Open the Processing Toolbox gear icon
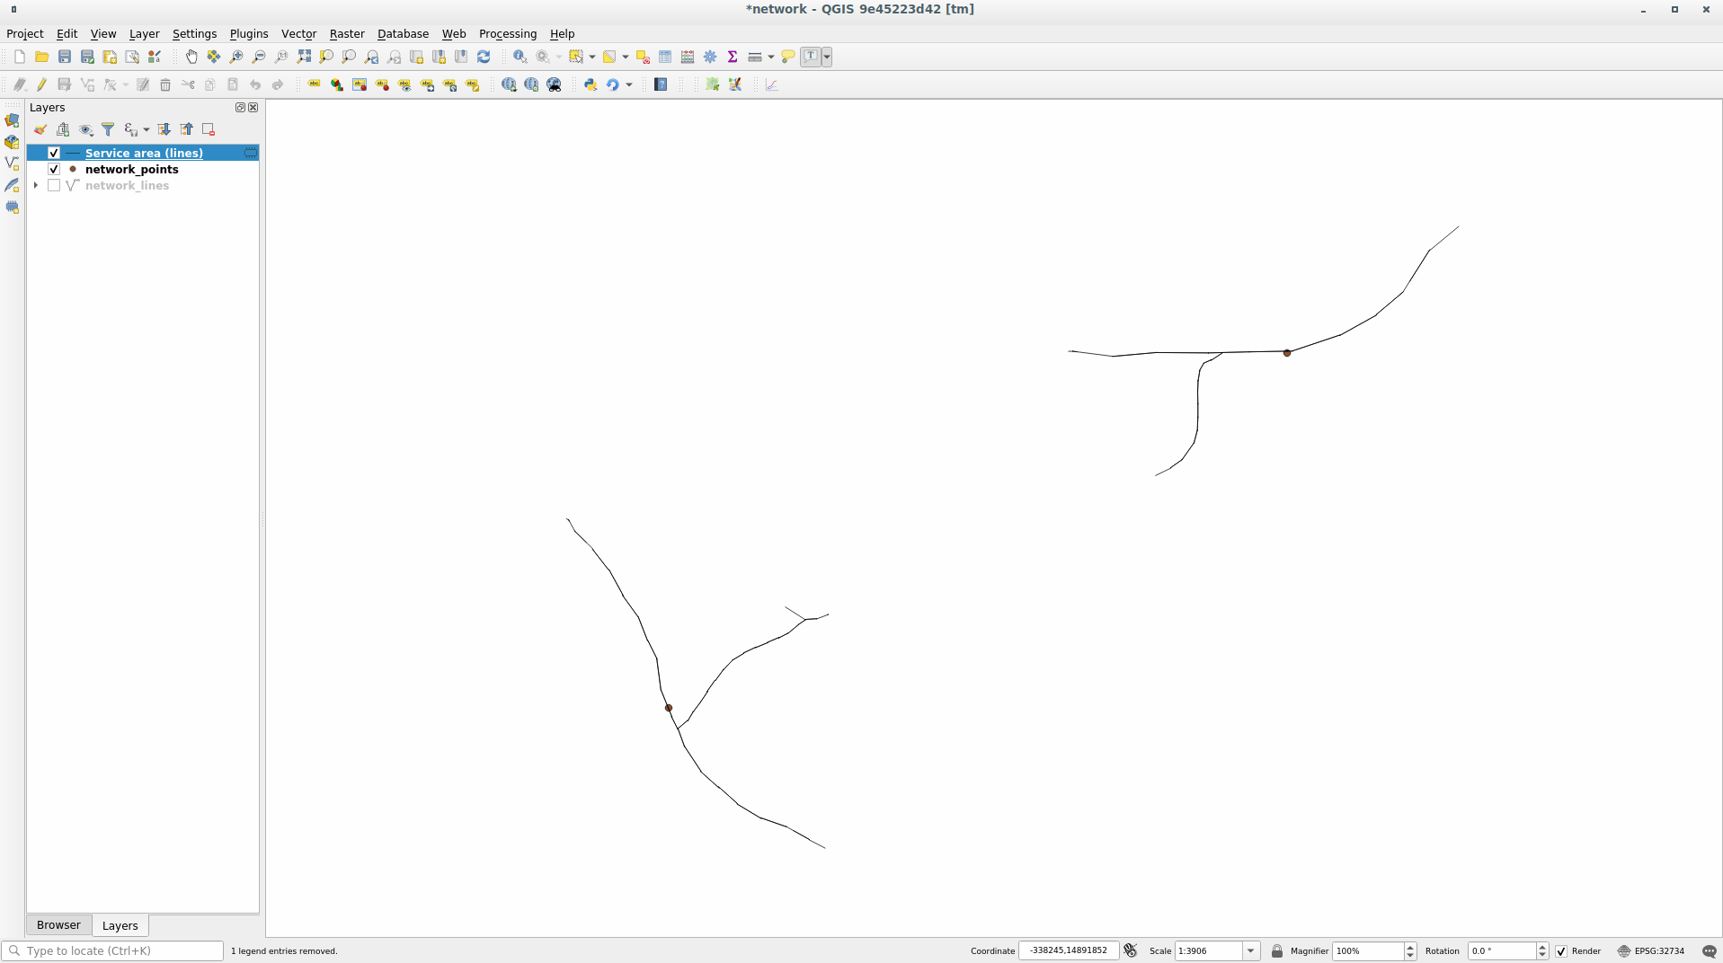Screen dimensions: 1723x963 click(710, 57)
